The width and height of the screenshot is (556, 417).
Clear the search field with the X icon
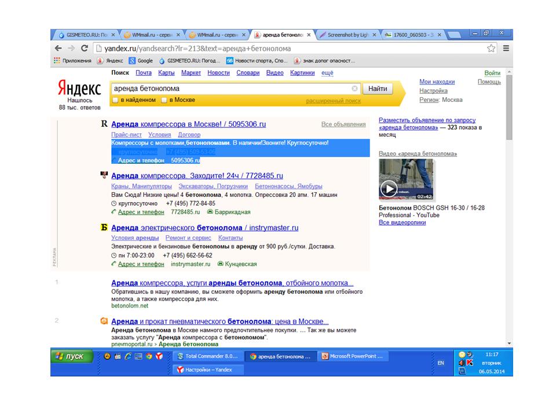pos(354,88)
